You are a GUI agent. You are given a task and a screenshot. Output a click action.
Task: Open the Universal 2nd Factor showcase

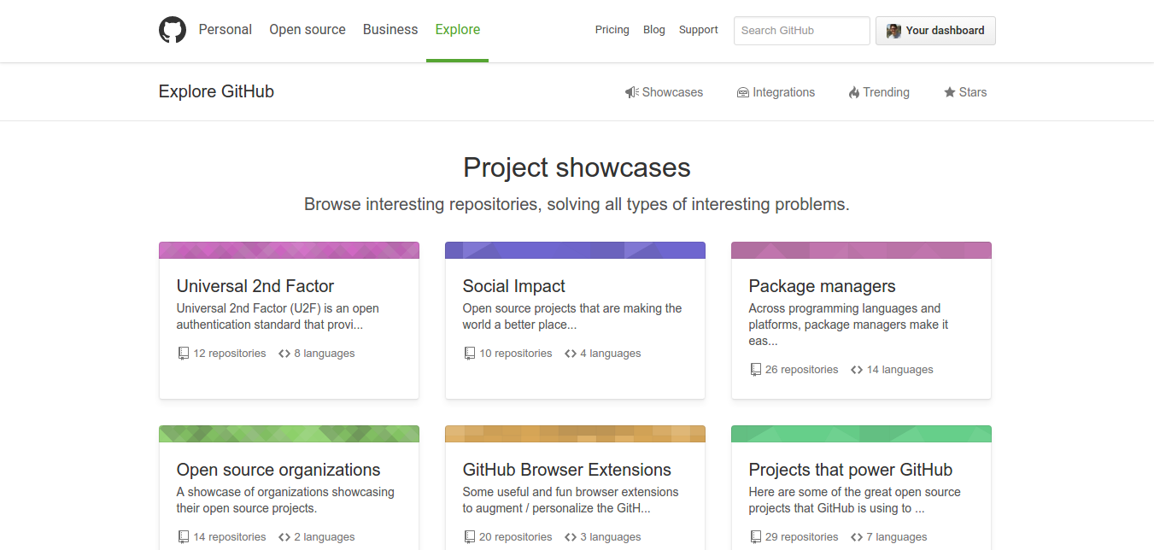click(255, 286)
